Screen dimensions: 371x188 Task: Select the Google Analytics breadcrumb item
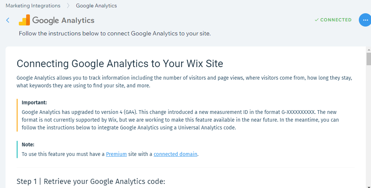coord(96,6)
